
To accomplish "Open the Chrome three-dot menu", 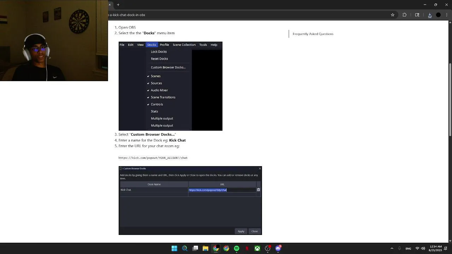I will click(x=447, y=15).
